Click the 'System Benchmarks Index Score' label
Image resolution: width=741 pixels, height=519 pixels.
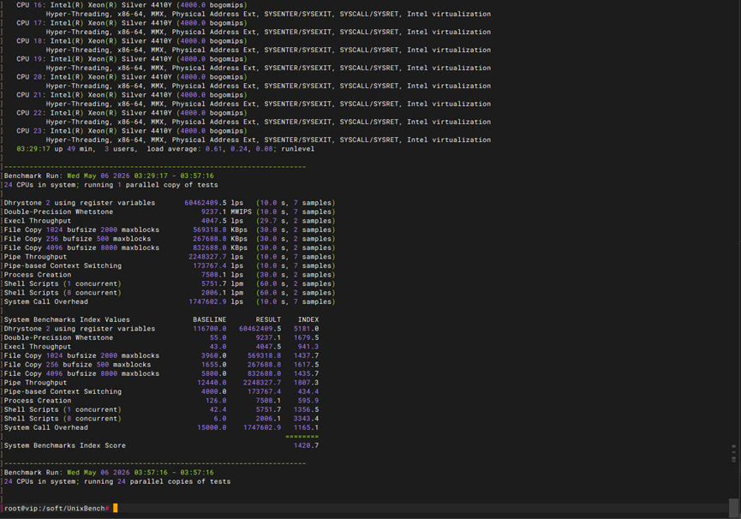point(65,444)
